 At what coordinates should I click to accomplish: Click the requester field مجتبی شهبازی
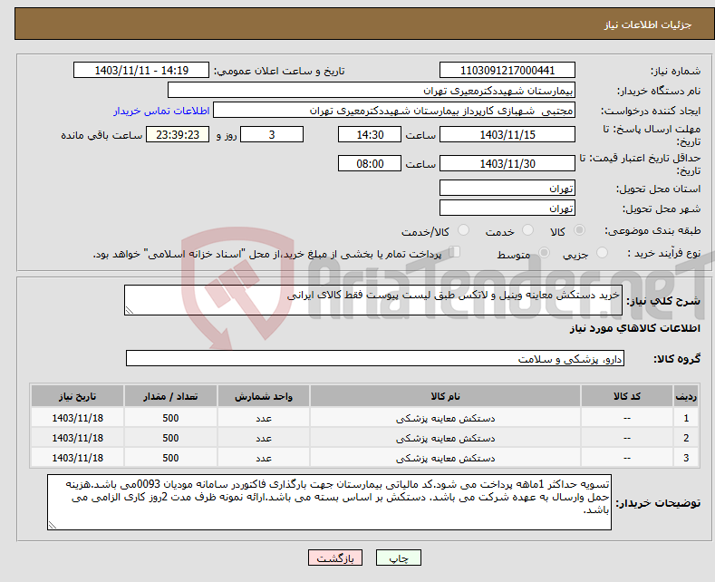pyautogui.click(x=394, y=111)
